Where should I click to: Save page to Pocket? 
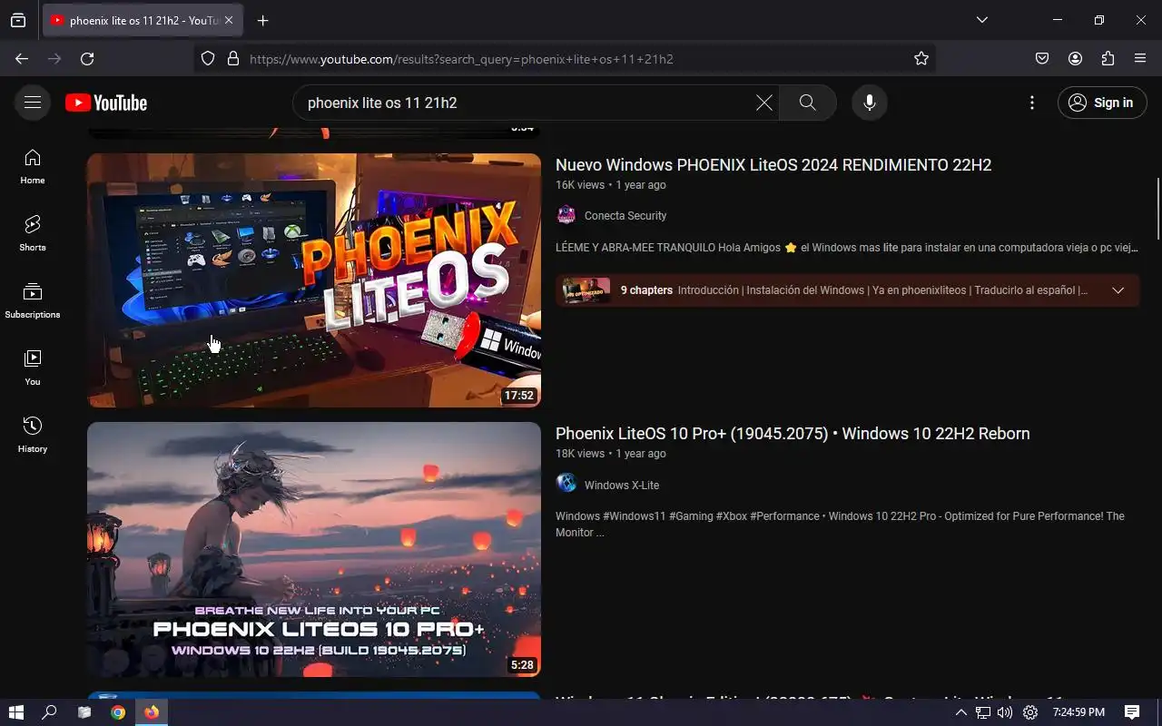[1042, 58]
